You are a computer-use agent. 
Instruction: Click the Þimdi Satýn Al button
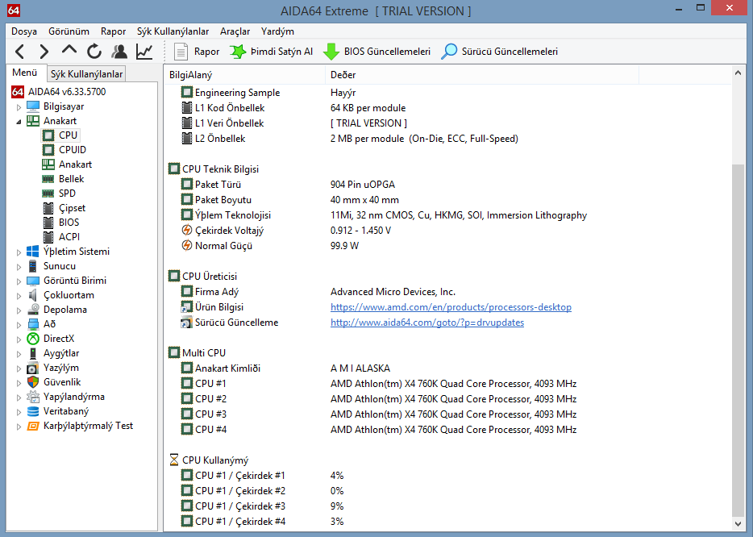click(272, 52)
